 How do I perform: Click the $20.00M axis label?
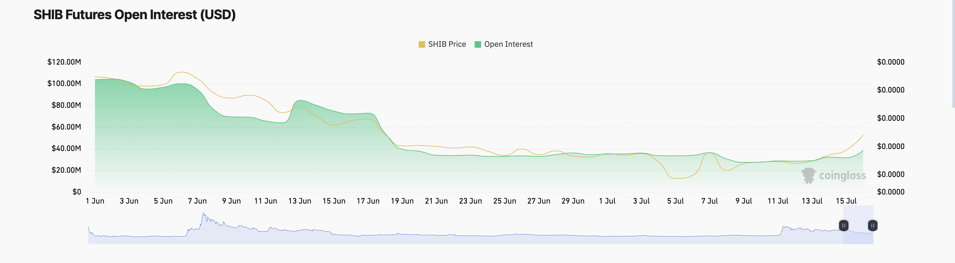pos(66,170)
